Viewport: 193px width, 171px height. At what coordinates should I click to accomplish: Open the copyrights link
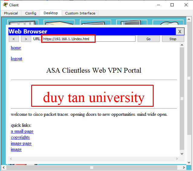point(20,138)
